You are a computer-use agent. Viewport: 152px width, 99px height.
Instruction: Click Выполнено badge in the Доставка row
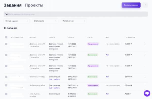[x=92, y=55]
